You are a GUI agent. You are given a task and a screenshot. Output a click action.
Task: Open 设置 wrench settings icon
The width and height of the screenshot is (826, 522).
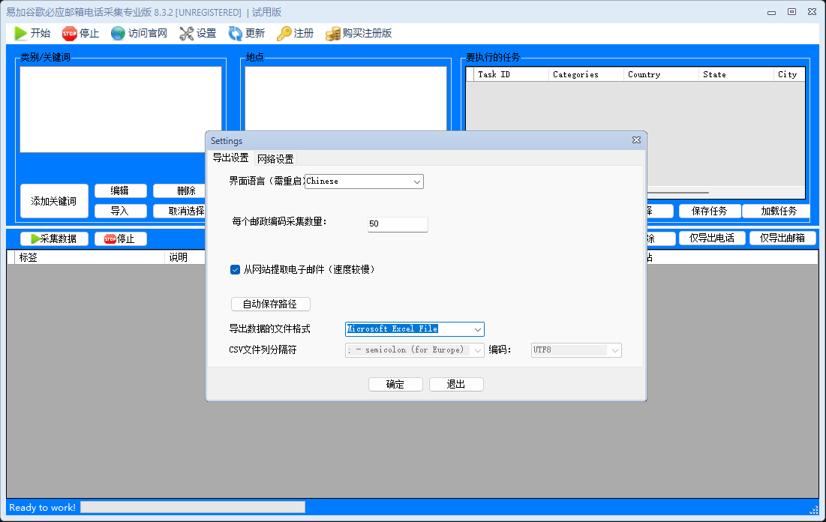(x=187, y=34)
